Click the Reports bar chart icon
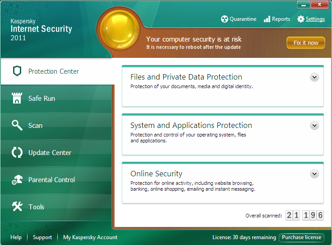The image size is (332, 245). pos(267,19)
